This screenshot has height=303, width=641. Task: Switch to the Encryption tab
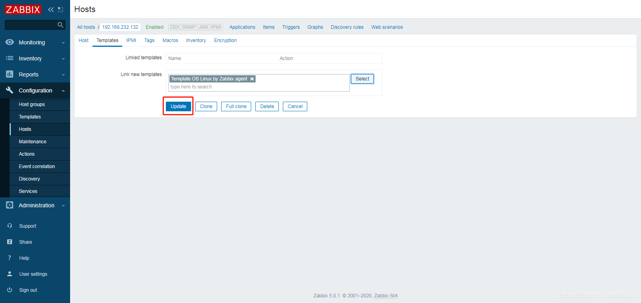pos(225,40)
